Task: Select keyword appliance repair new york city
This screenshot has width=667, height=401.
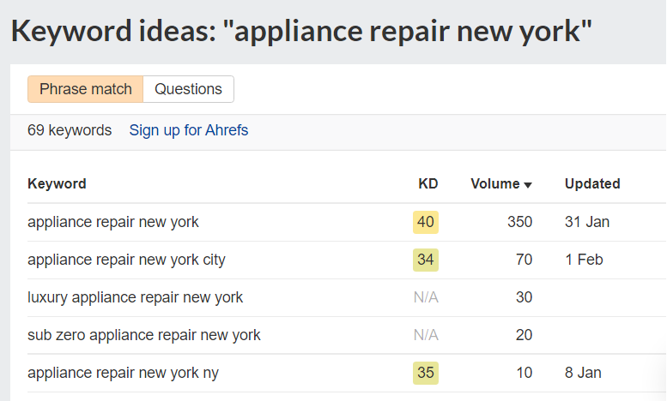Action: (126, 260)
